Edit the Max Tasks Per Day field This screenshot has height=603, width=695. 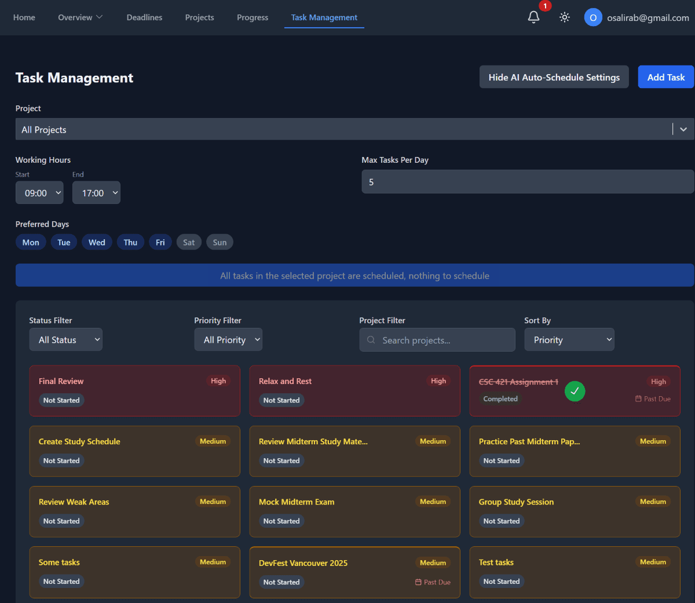pos(528,181)
